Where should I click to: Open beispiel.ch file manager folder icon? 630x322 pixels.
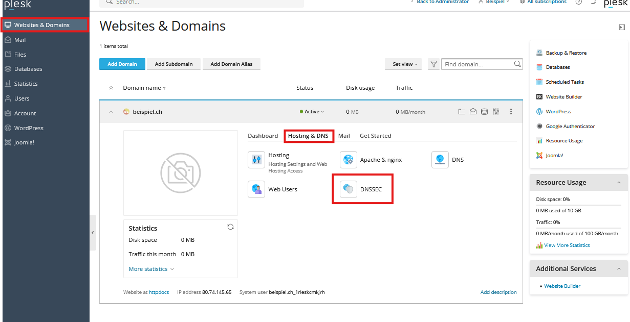(x=461, y=112)
